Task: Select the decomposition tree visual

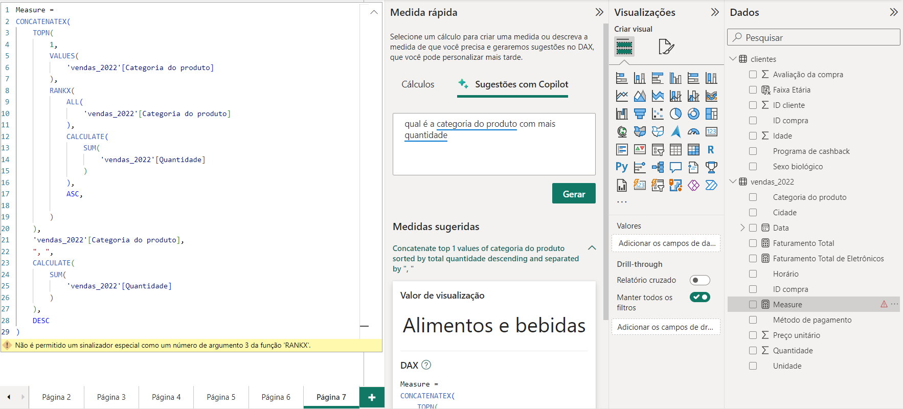Action: point(658,167)
